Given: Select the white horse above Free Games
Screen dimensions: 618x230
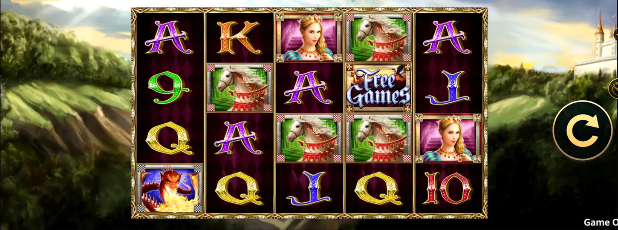Looking at the screenshot, I should 378,38.
